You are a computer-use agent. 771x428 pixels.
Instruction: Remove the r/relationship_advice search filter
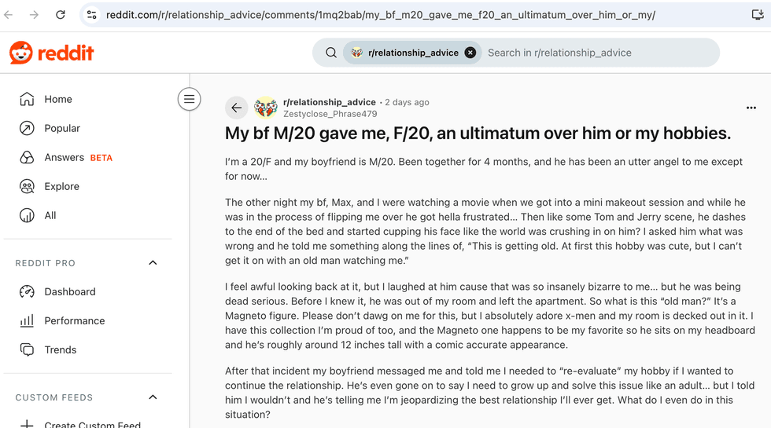point(470,53)
